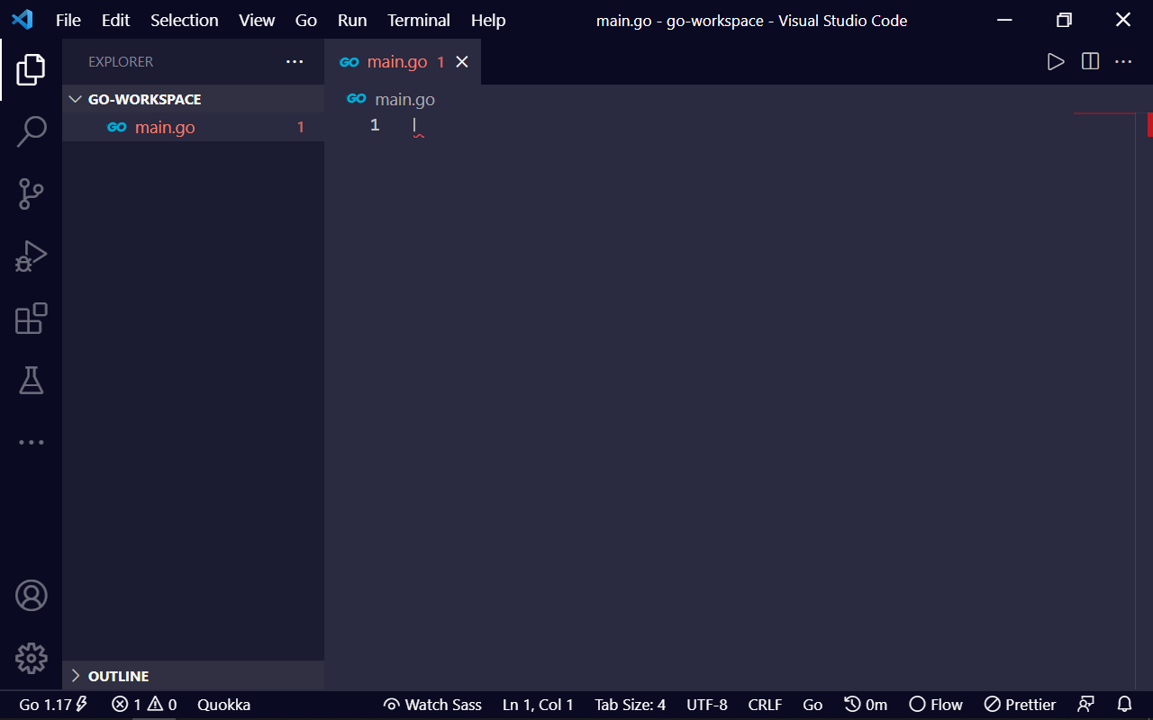This screenshot has width=1153, height=720.
Task: Toggle Flow in the status bar
Action: tap(936, 705)
